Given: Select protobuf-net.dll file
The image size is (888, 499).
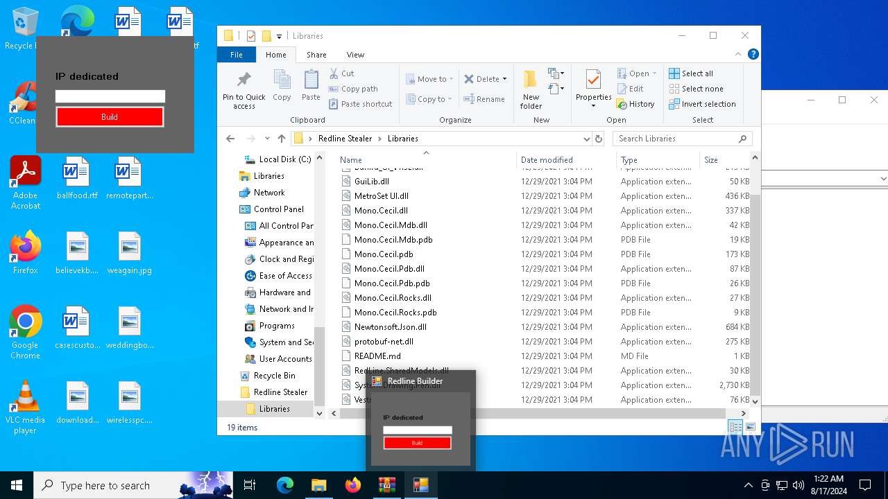Looking at the screenshot, I should click(384, 342).
